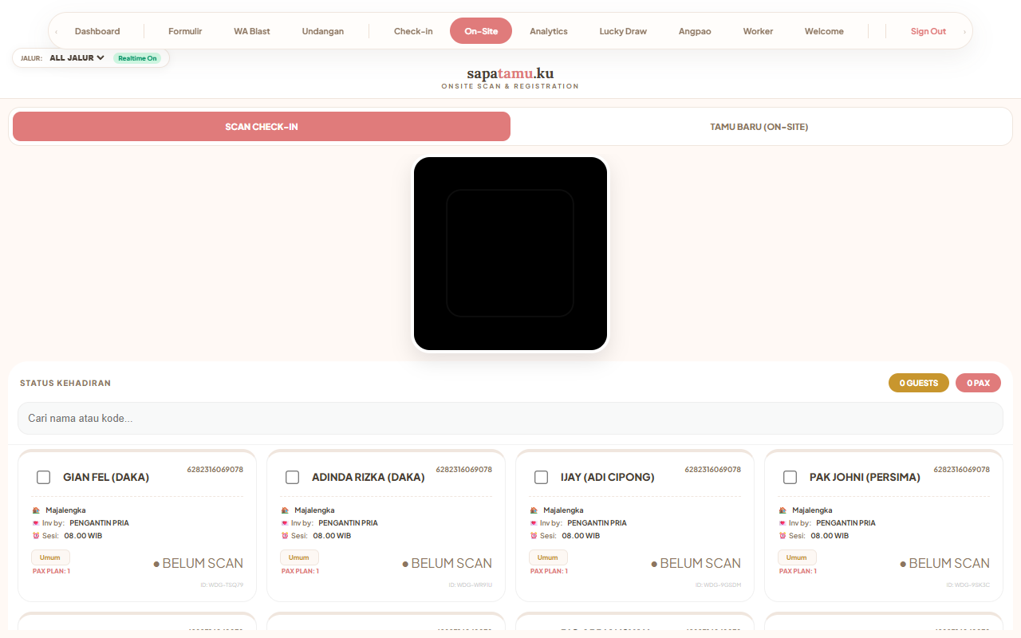
Task: Go to Lucky Draw
Action: (623, 31)
